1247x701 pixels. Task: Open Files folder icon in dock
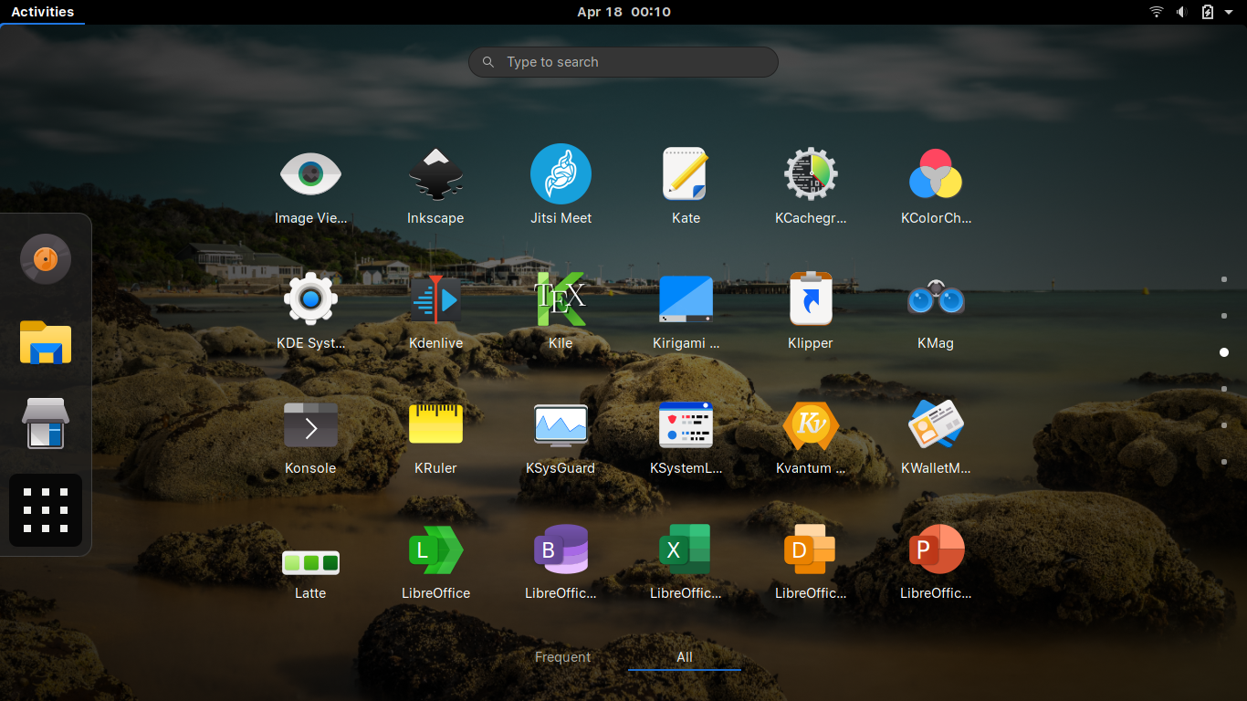[46, 342]
